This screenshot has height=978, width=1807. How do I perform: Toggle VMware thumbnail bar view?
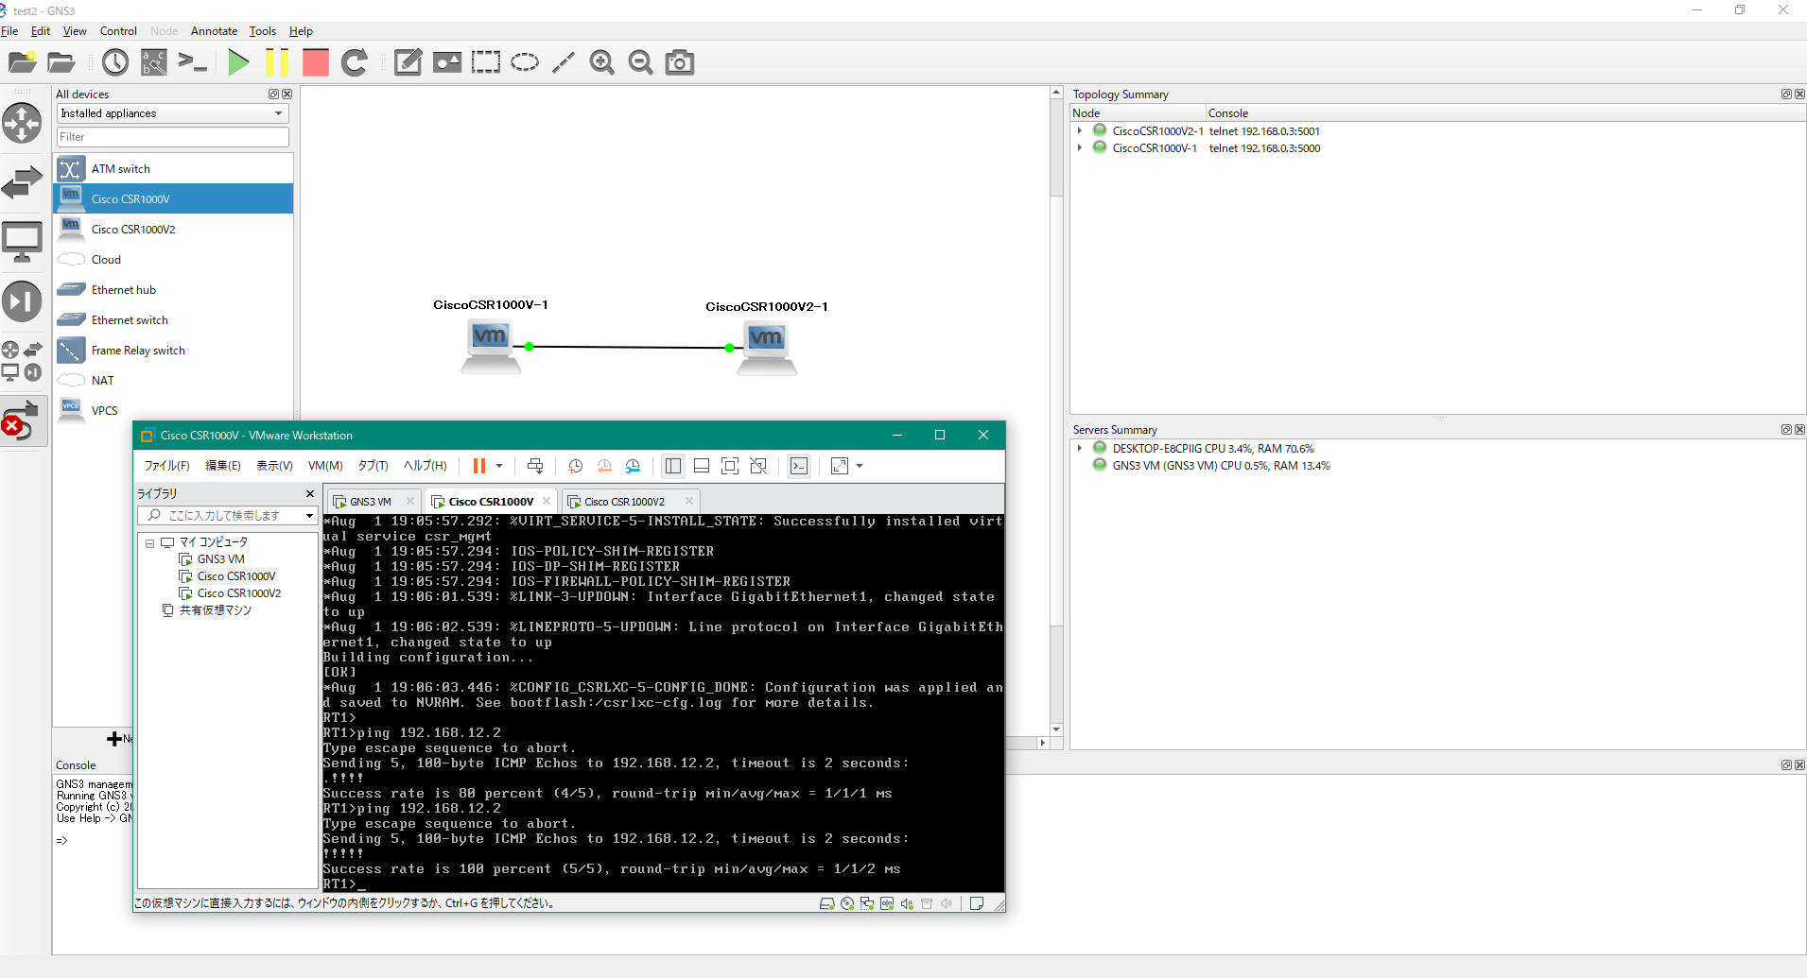click(702, 466)
